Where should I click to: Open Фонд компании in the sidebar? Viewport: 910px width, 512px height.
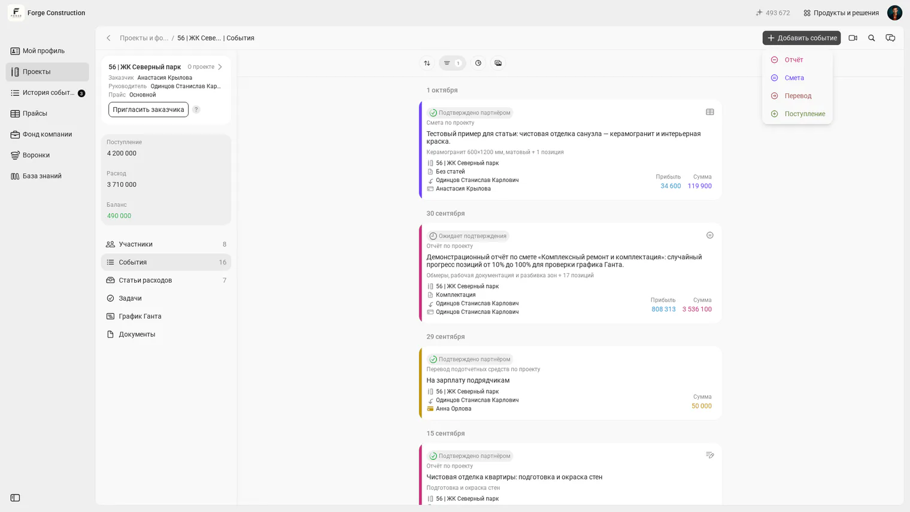[47, 134]
